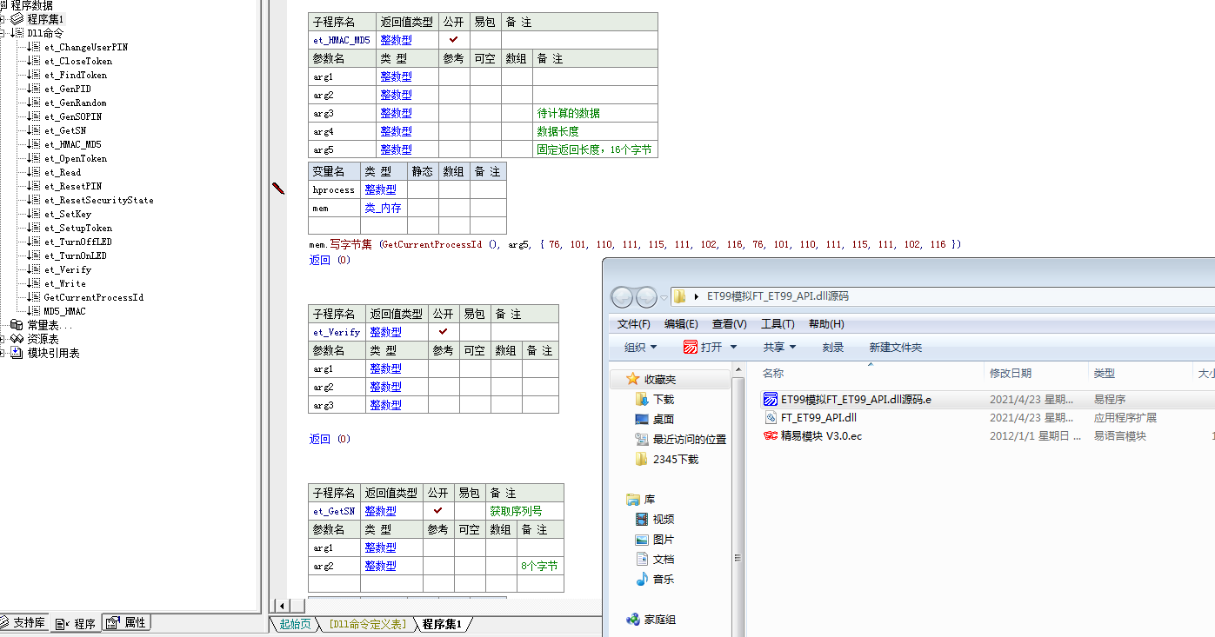This screenshot has height=637, width=1215.
Task: Open the dropdown arrow beside 打开
Action: click(x=732, y=347)
